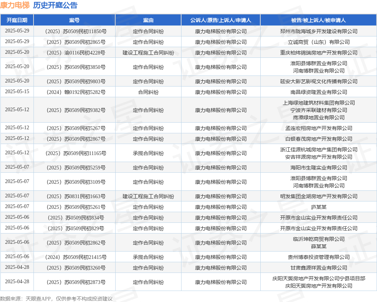Click 承揽合同纠纷 in the 21415号 row
The height and width of the screenshot is (302, 377).
[148, 257]
